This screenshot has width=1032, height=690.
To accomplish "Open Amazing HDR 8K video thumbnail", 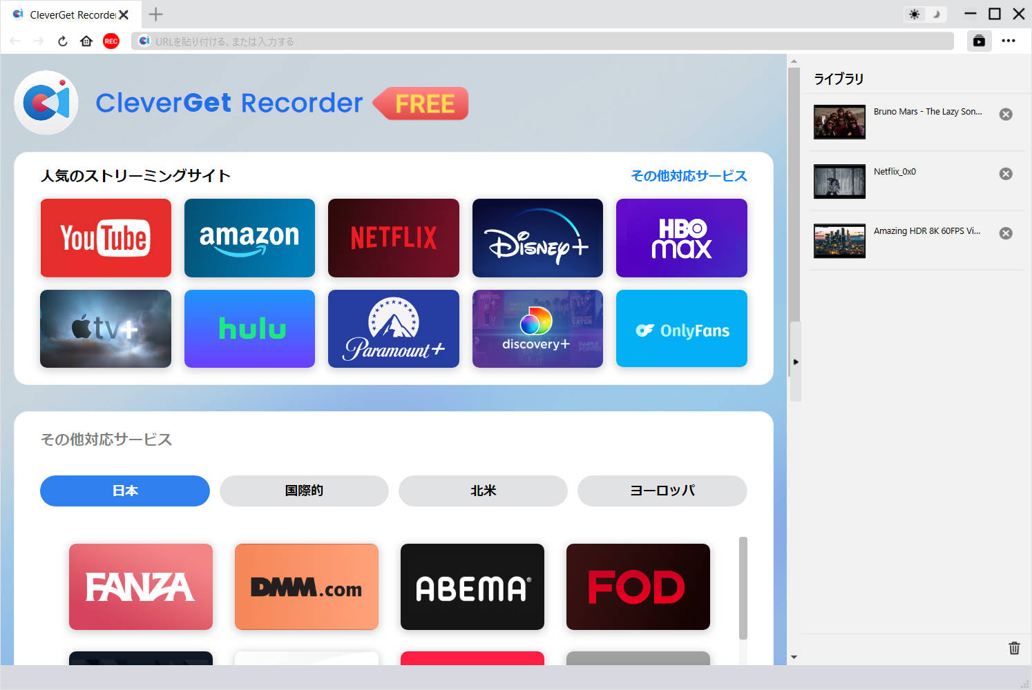I will tap(839, 241).
